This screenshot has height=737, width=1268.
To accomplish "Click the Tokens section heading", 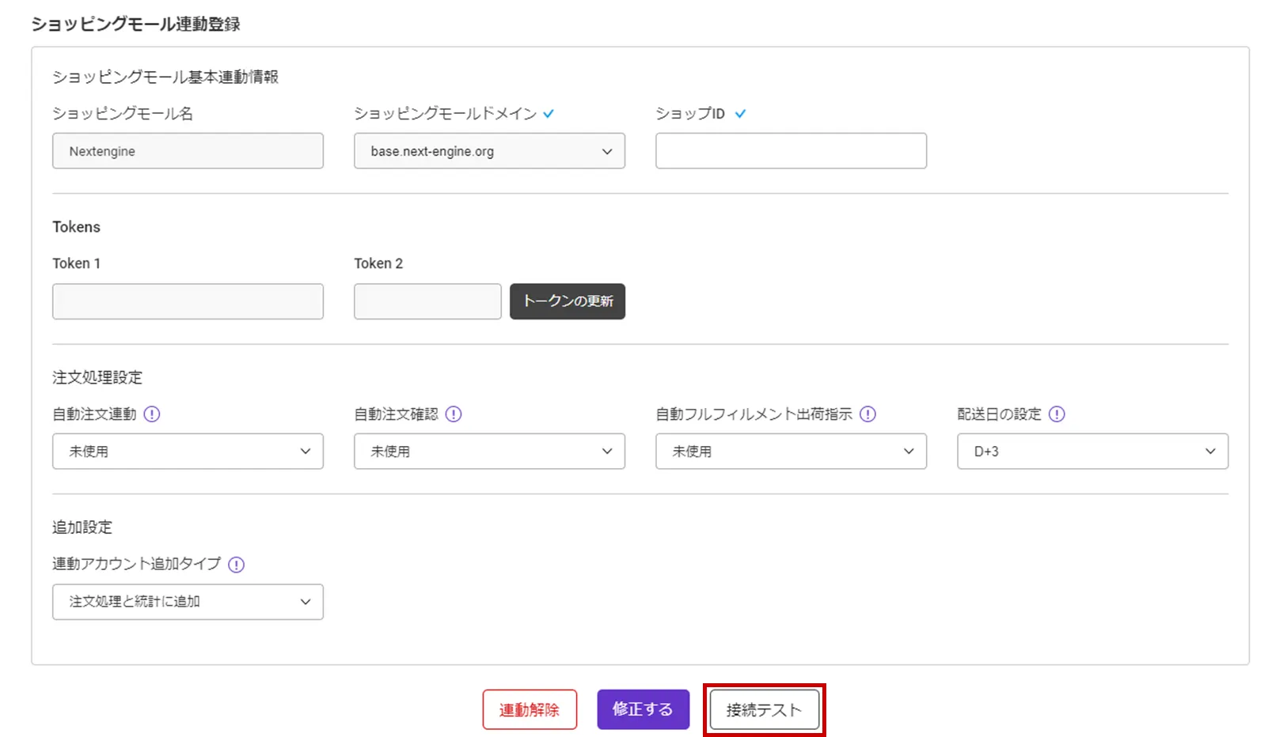I will (x=76, y=227).
